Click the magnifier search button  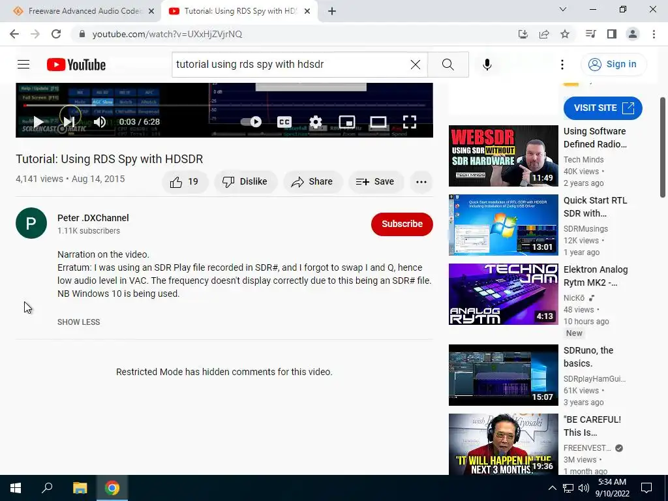448,65
